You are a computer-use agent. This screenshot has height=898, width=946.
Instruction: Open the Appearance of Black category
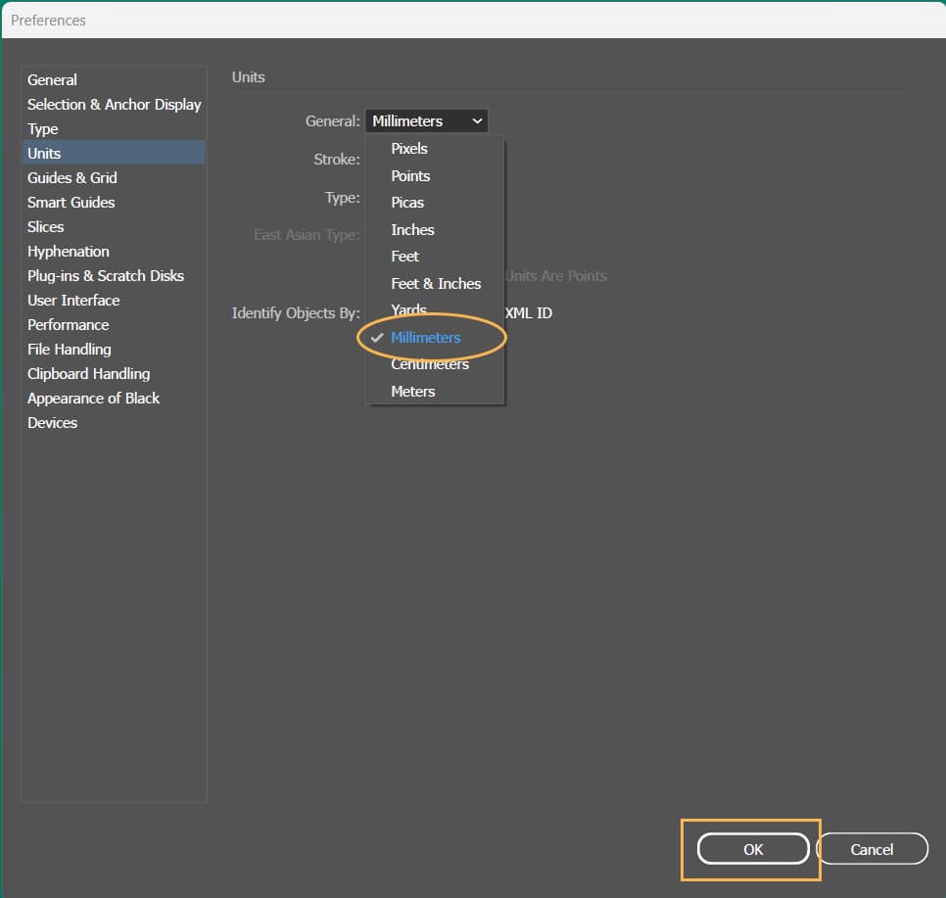coord(93,399)
